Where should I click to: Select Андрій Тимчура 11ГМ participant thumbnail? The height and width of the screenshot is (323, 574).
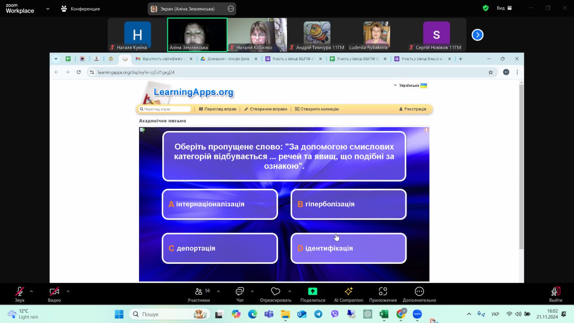[317, 35]
